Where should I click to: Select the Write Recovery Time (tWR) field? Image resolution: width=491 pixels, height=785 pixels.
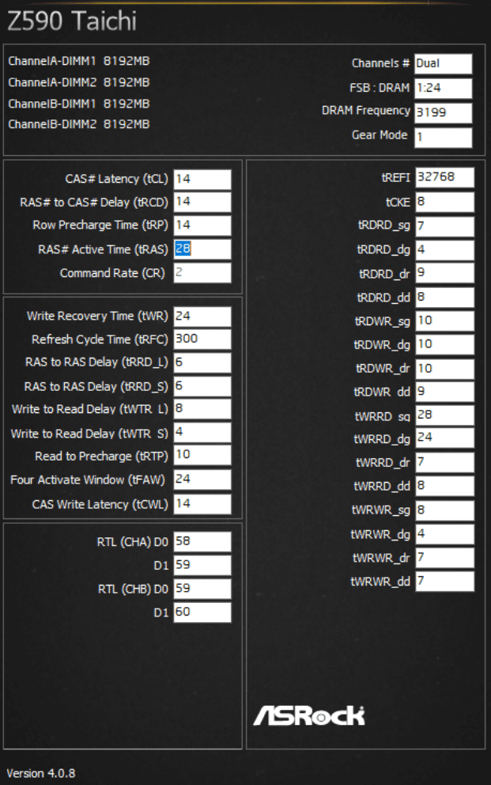(x=202, y=317)
